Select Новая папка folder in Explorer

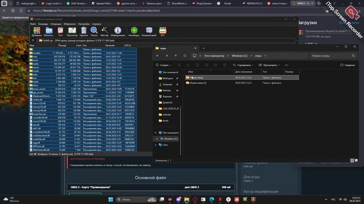click(242, 78)
